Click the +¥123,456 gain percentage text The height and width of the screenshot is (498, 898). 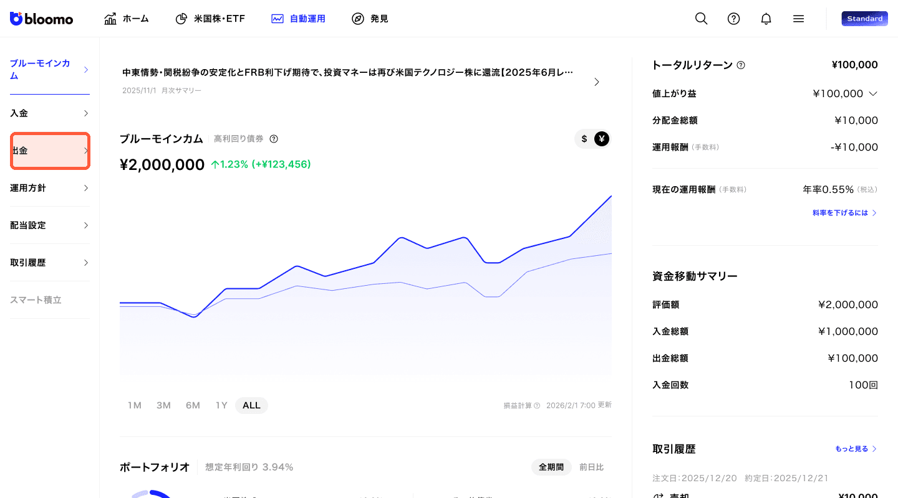(x=261, y=164)
